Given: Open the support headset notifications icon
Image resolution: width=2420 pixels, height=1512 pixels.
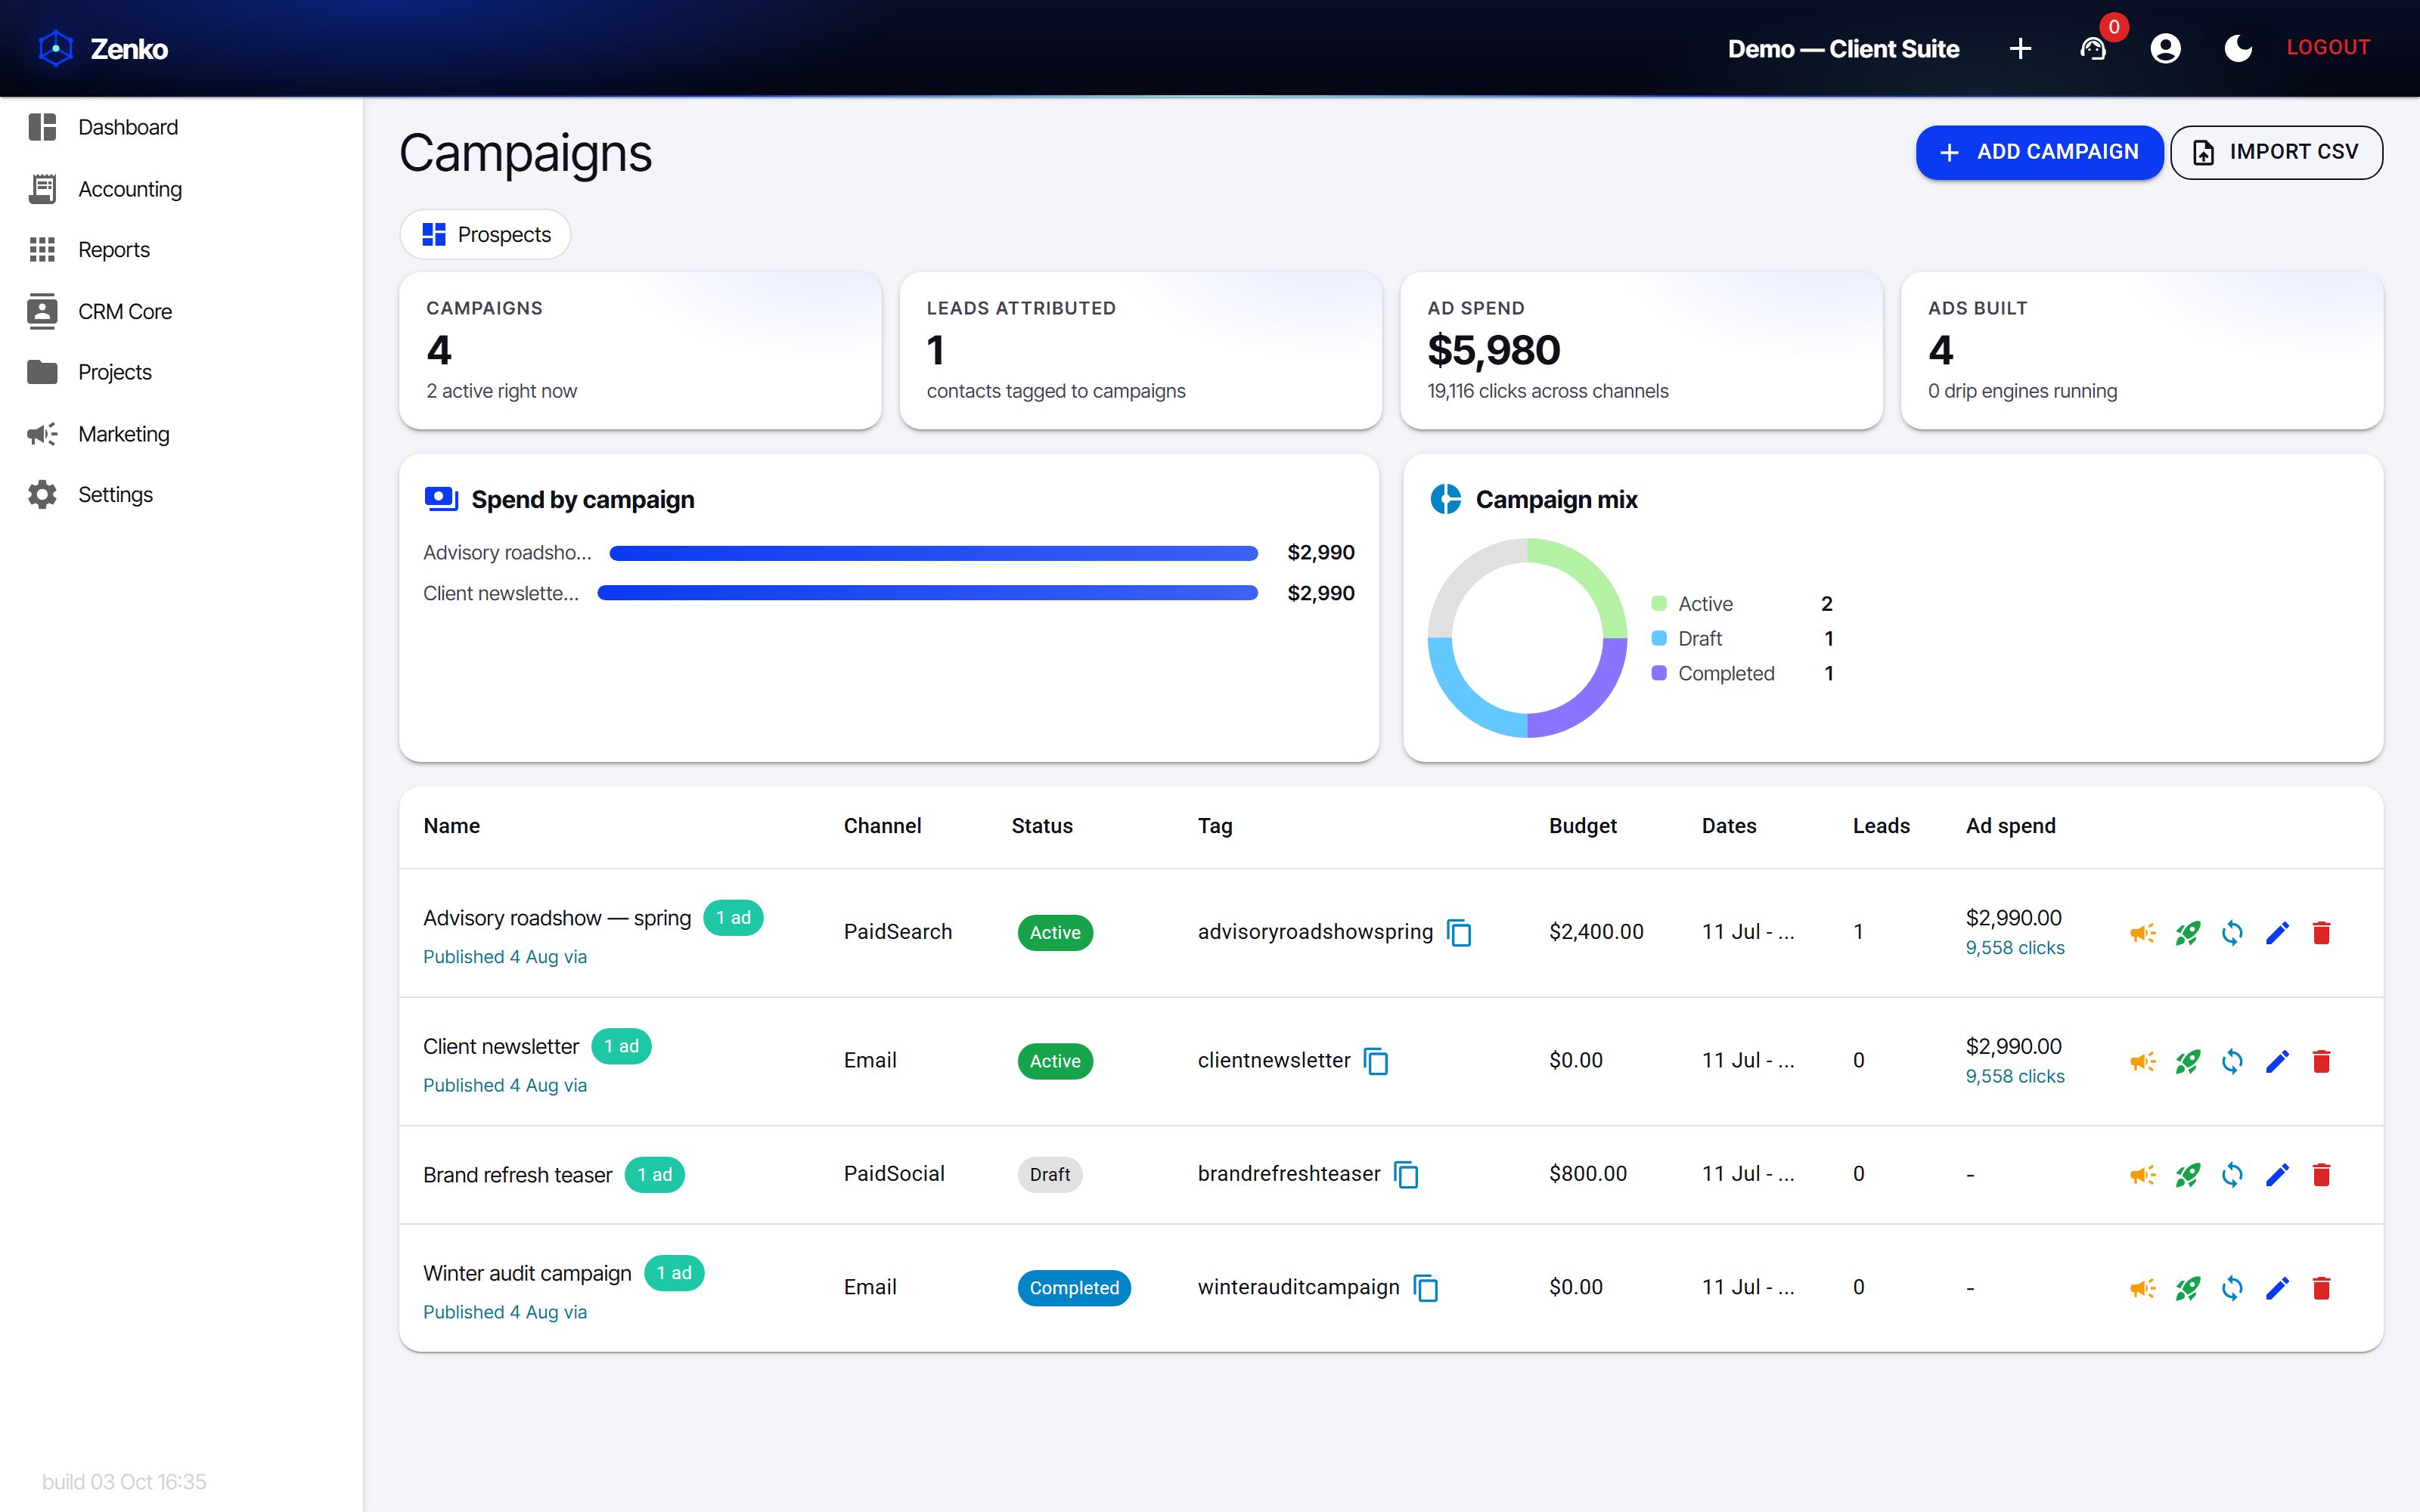Looking at the screenshot, I should pyautogui.click(x=2093, y=48).
